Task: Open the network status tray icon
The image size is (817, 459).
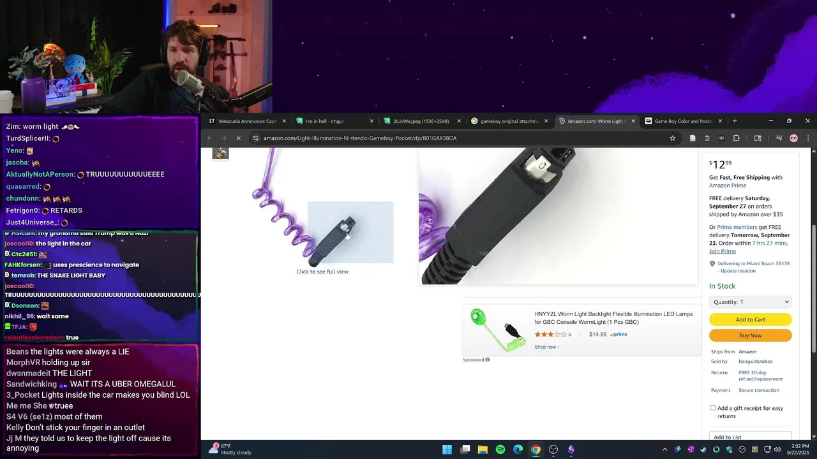Action: [766, 449]
